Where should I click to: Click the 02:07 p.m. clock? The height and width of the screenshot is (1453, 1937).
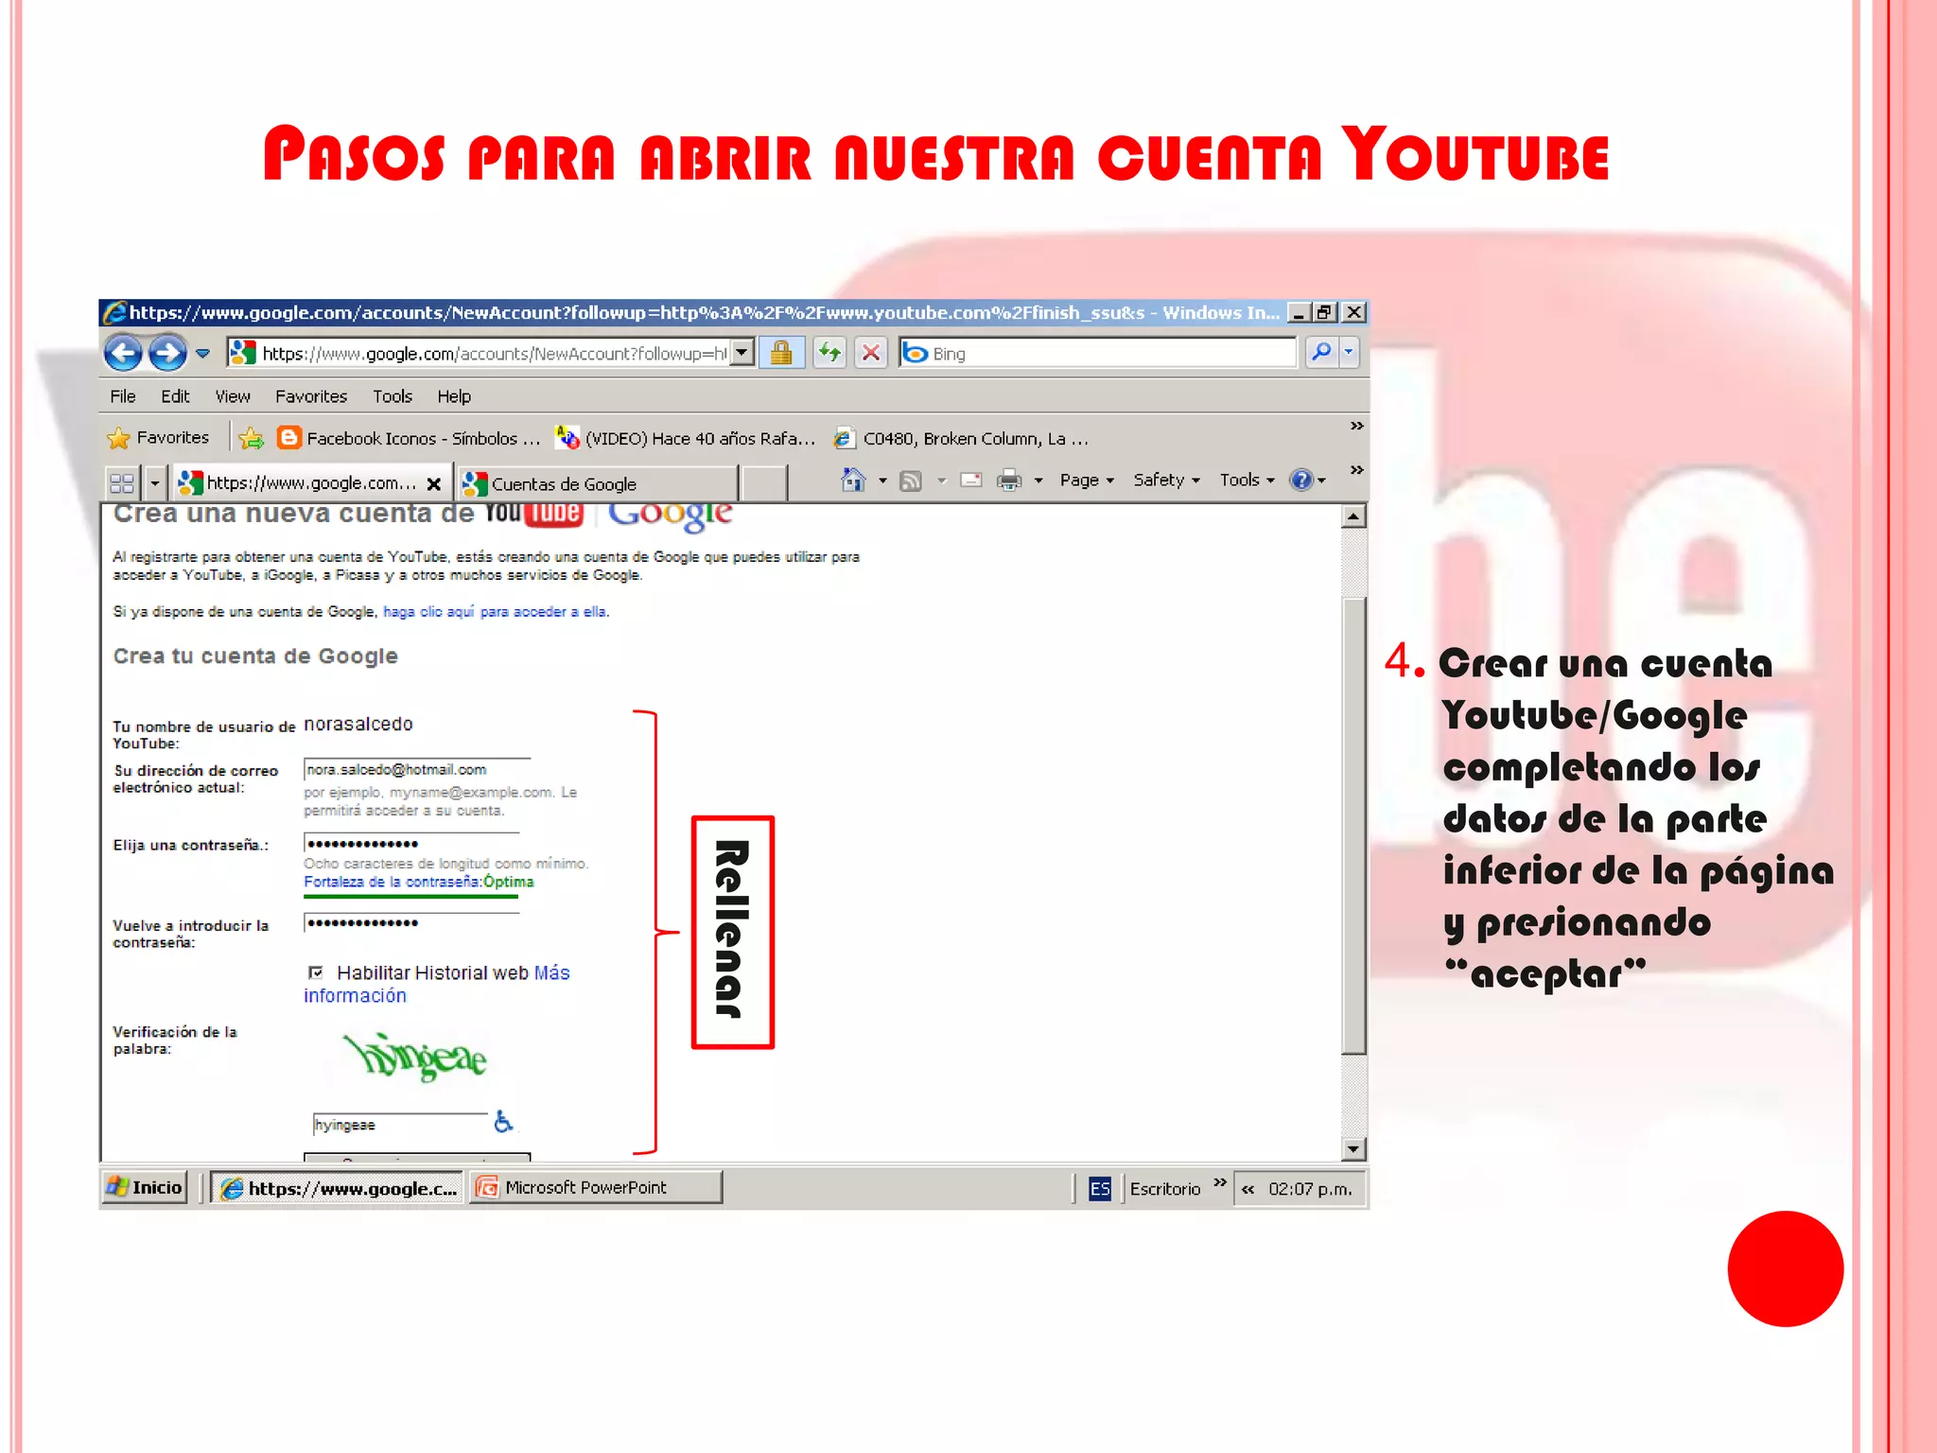[x=1310, y=1189]
